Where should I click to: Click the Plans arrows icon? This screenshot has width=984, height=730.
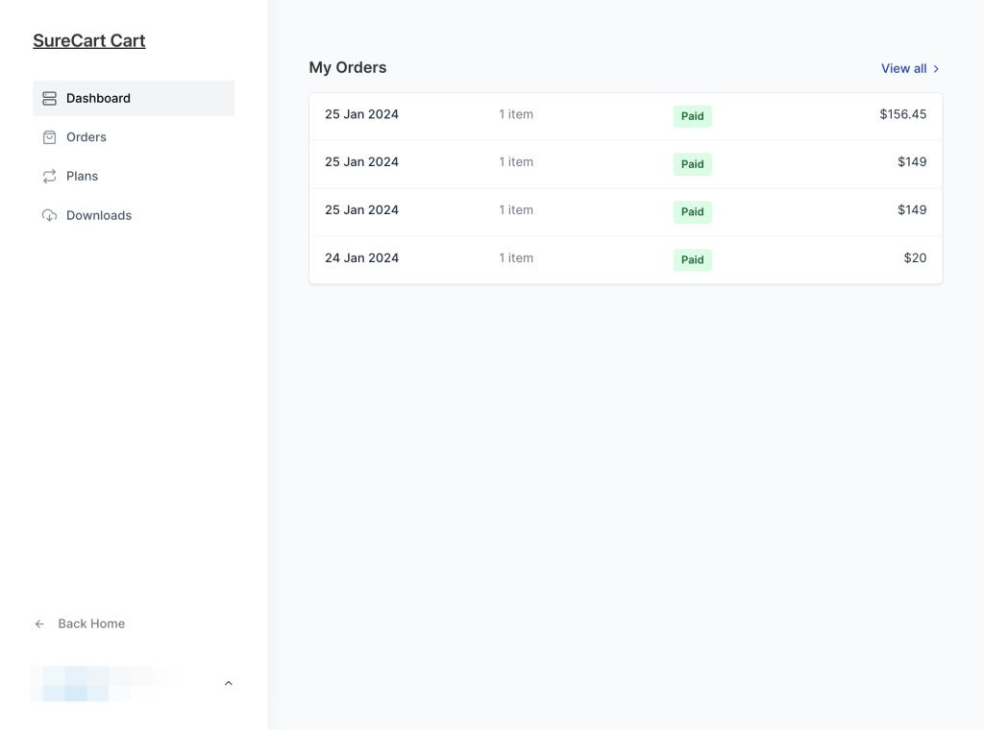tap(49, 176)
